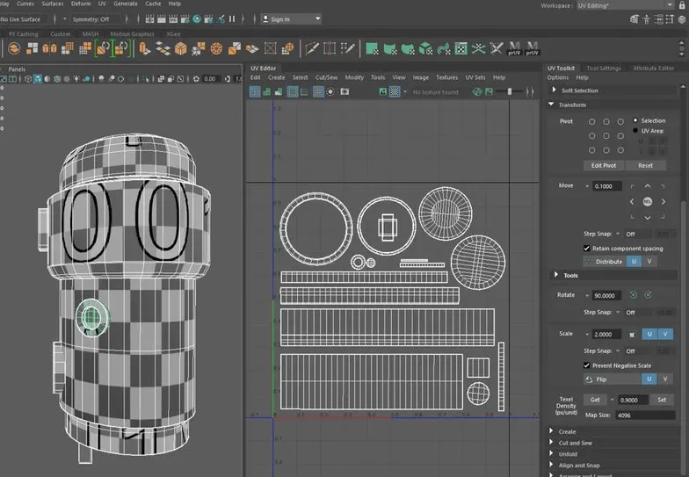Click the move right arrow in Transform
The width and height of the screenshot is (689, 477).
tap(663, 202)
